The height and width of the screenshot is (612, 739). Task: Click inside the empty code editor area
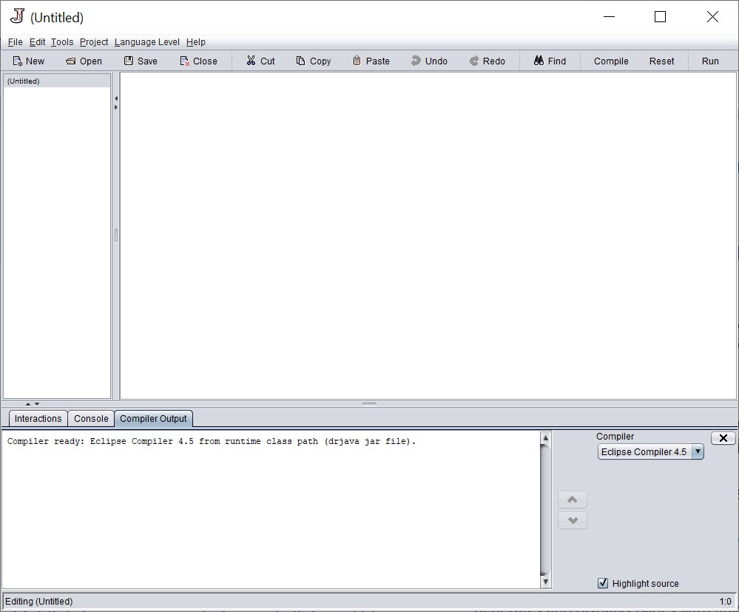pyautogui.click(x=428, y=236)
